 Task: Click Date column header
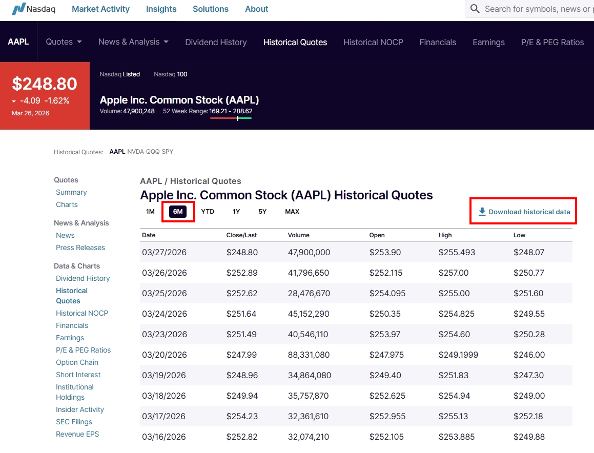tap(149, 235)
